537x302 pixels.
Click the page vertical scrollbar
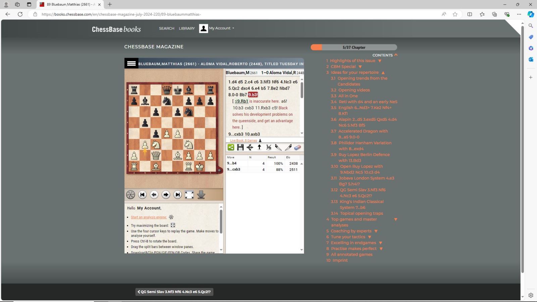[522, 149]
